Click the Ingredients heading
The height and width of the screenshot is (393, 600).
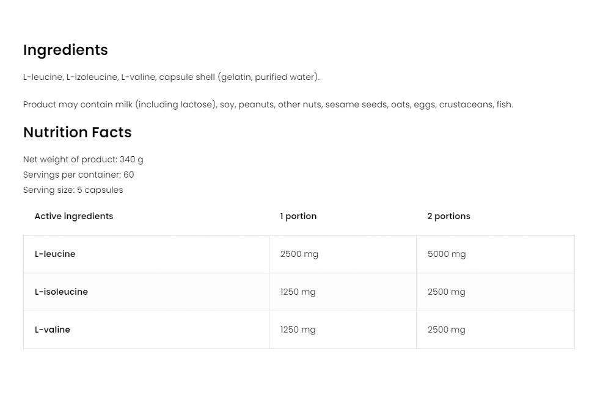pos(65,50)
